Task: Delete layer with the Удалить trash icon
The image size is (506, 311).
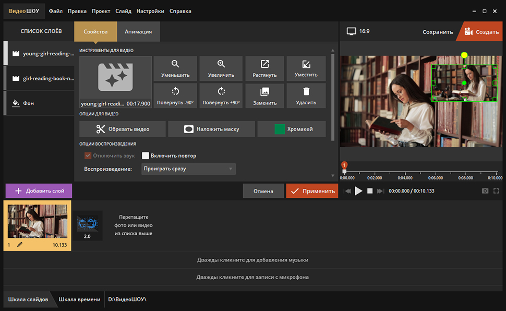Action: click(306, 92)
